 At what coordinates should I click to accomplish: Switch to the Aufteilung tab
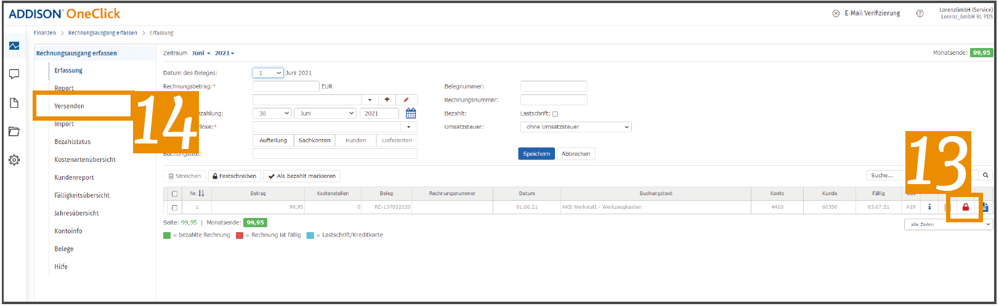coord(273,140)
